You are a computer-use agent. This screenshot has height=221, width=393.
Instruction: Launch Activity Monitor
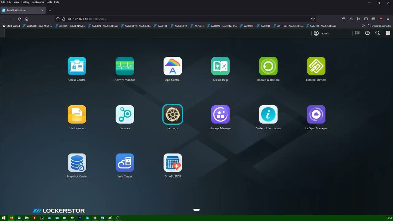tap(125, 66)
